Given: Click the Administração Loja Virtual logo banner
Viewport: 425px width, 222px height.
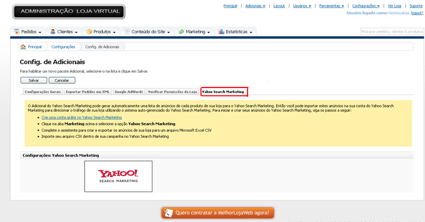Looking at the screenshot, I should click(69, 11).
